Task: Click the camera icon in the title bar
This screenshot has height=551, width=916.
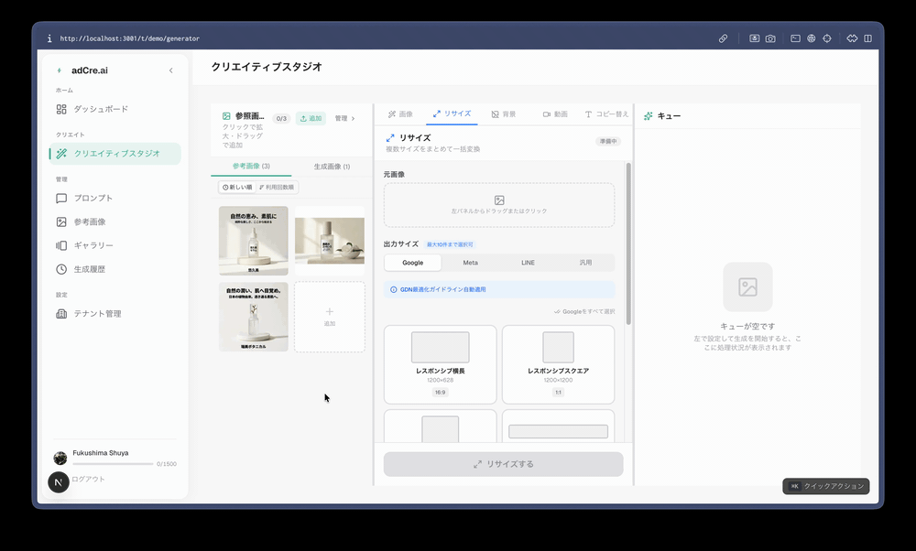Action: pyautogui.click(x=770, y=38)
